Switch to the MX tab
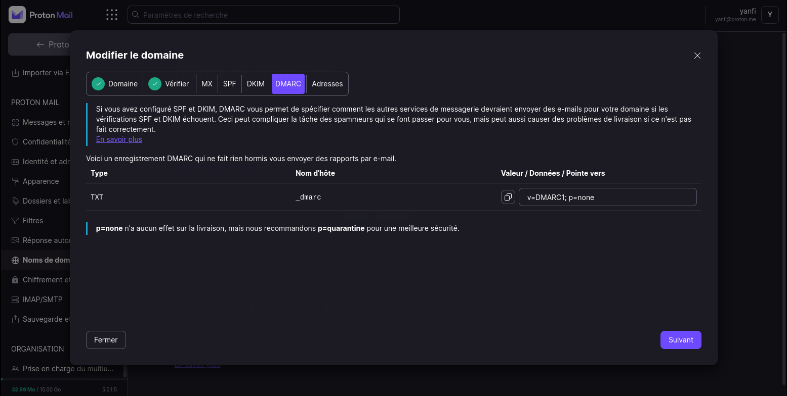 pyautogui.click(x=207, y=84)
